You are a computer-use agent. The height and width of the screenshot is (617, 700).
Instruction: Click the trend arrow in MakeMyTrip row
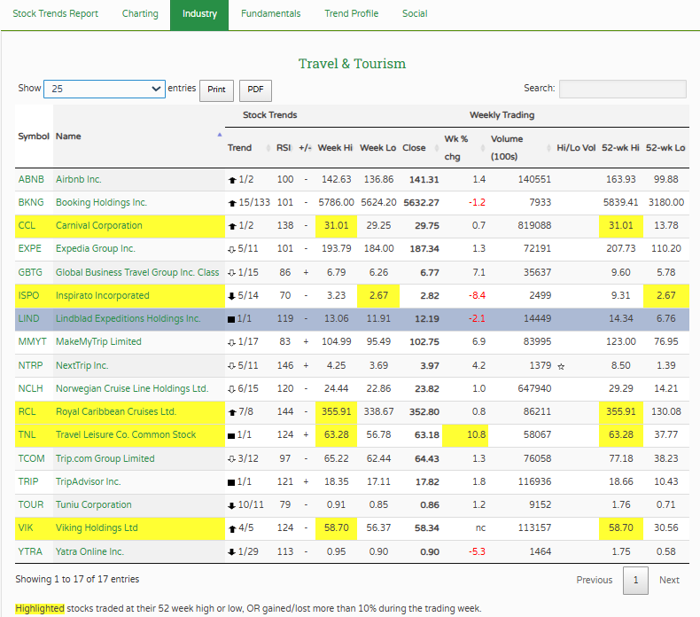[x=231, y=343]
